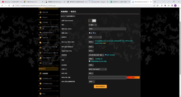Click the orange apply settings button
The image size is (181, 97).
pos(100,86)
